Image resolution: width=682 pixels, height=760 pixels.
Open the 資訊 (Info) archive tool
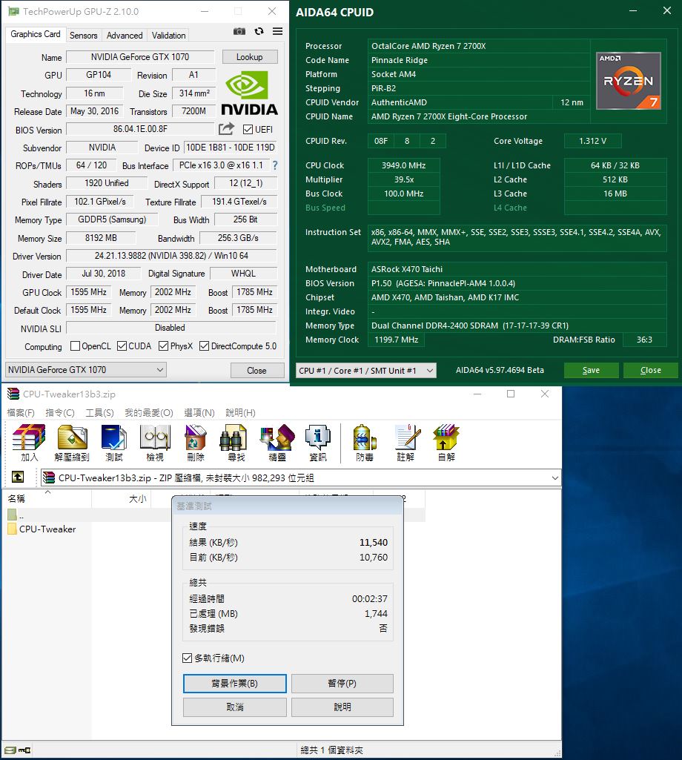[x=317, y=443]
